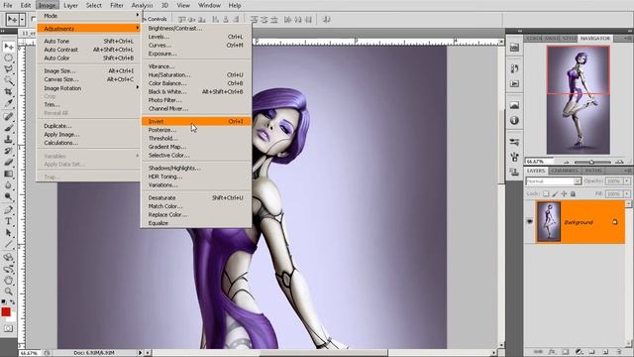634x357 pixels.
Task: Expand the Mode submenu
Action: pyautogui.click(x=89, y=16)
